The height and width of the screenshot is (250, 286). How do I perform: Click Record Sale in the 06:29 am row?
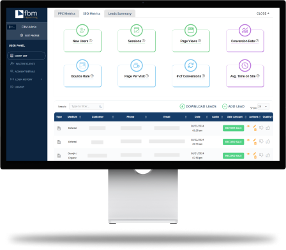click(233, 129)
